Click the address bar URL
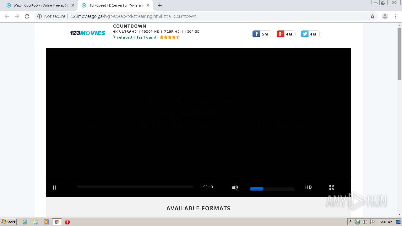Image resolution: width=402 pixels, height=226 pixels. (x=133, y=16)
